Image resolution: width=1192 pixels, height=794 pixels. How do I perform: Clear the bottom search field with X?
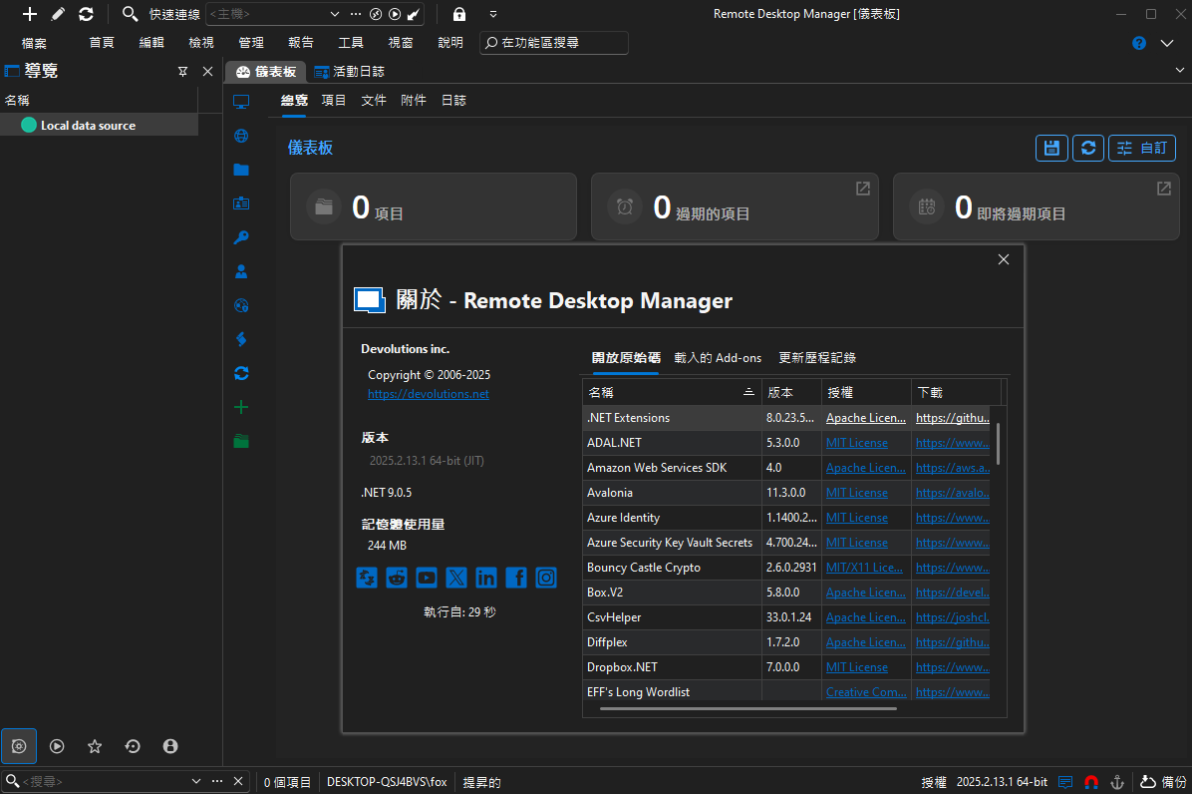point(238,781)
